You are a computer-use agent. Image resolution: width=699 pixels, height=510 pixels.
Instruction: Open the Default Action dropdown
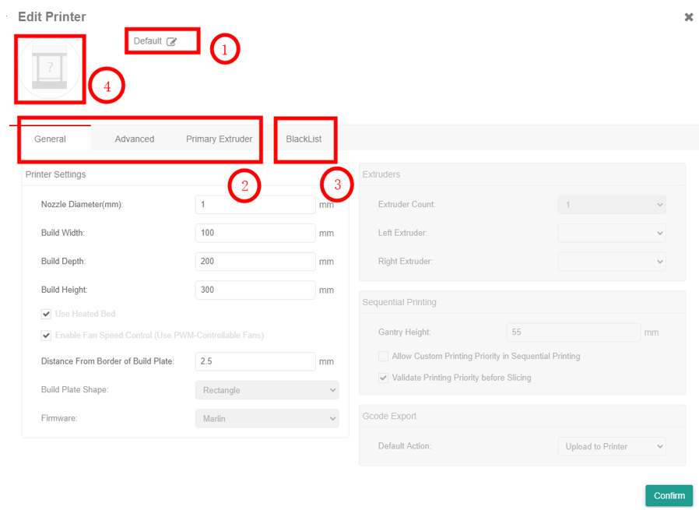point(612,447)
